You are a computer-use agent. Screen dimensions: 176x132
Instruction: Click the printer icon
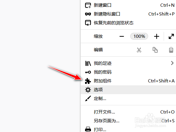[88, 129]
